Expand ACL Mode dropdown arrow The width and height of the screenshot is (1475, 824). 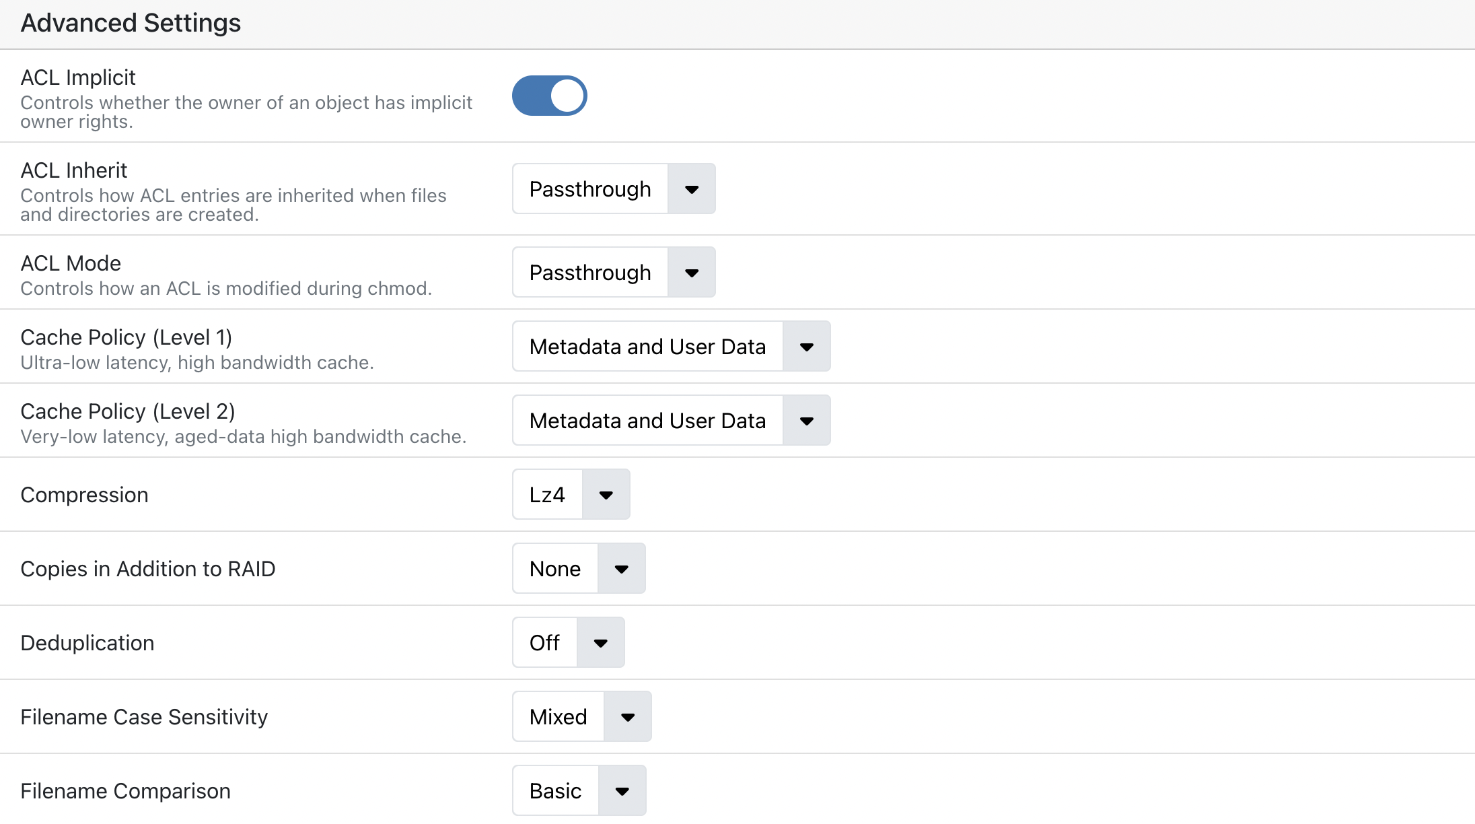tap(691, 273)
